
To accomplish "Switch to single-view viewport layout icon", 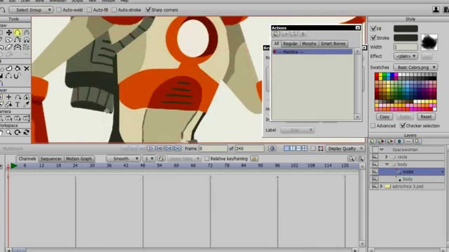I will coord(287,148).
